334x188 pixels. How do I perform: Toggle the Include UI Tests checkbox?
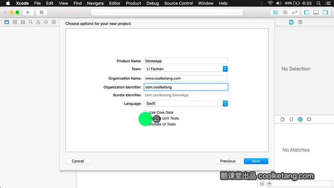tap(146, 124)
